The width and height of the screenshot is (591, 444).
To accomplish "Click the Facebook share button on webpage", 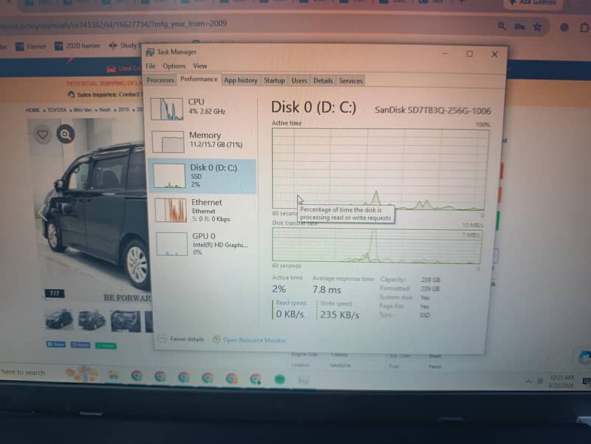I will 56,344.
